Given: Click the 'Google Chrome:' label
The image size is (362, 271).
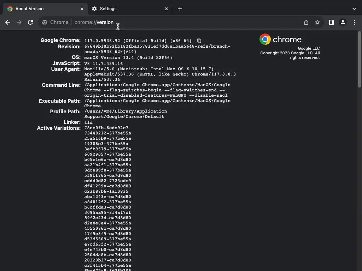Looking at the screenshot, I should pyautogui.click(x=60, y=40).
